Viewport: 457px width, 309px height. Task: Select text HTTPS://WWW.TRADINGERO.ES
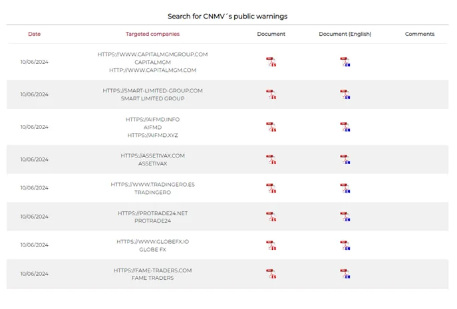tap(152, 185)
